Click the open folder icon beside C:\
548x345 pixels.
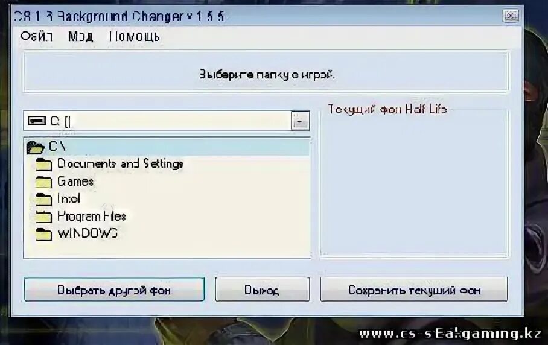[x=35, y=147]
